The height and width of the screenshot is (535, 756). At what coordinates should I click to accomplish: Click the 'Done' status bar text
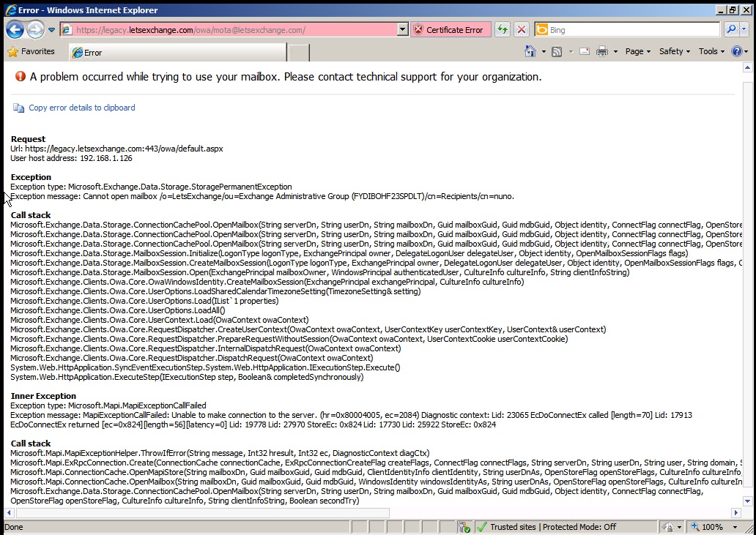pos(14,527)
